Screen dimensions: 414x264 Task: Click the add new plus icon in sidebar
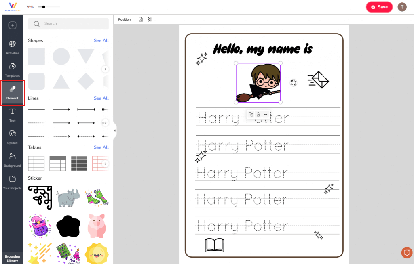click(13, 25)
